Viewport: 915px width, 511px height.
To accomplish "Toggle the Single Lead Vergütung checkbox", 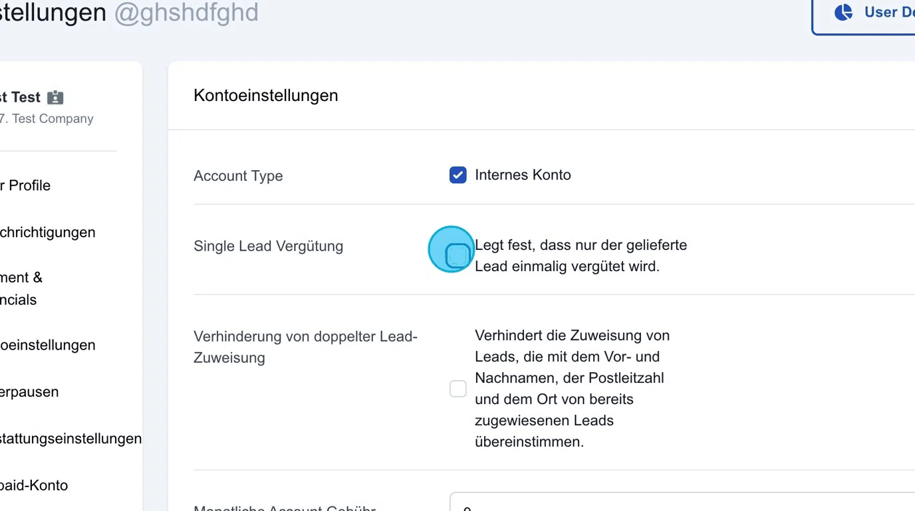I will point(457,255).
